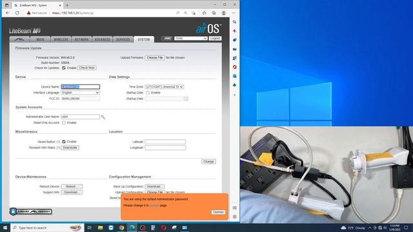Select the SYSTEM tab
Screen dimensions: 413x232
[144, 39]
